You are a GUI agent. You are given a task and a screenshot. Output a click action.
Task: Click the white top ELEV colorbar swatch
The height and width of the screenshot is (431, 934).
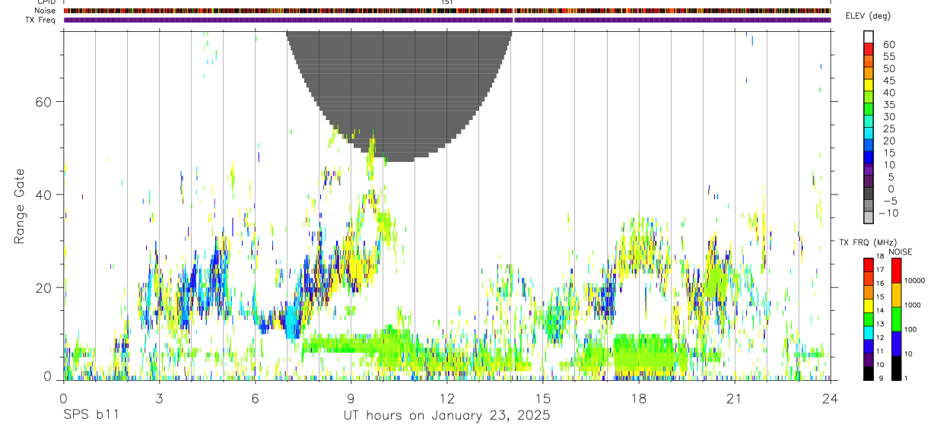tap(869, 36)
